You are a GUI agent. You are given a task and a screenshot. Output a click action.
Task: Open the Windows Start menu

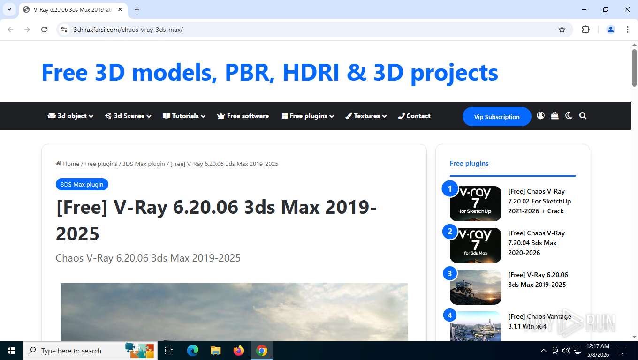click(11, 351)
